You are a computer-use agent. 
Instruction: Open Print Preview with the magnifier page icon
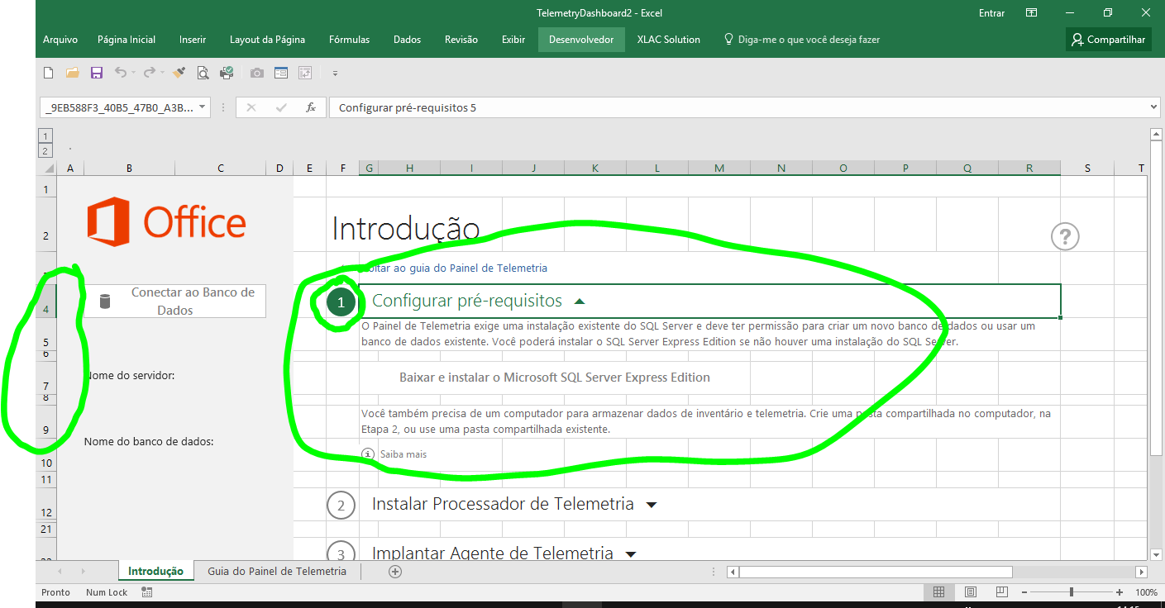(203, 73)
